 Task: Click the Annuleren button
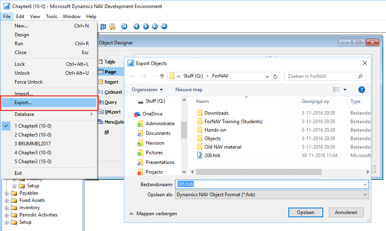coord(346,212)
